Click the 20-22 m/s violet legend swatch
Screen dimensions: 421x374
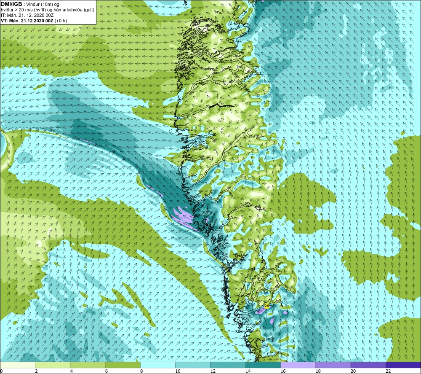[x=368, y=365]
